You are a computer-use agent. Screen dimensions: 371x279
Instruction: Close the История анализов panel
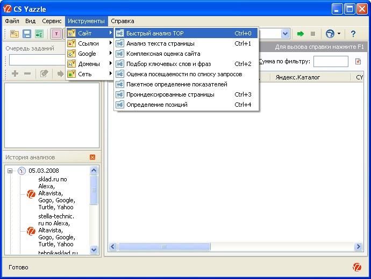pyautogui.click(x=92, y=157)
